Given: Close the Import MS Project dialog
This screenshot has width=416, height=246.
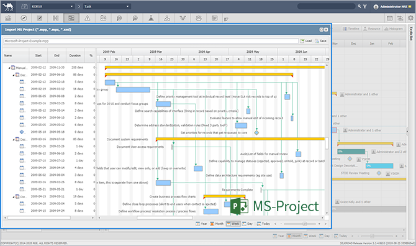Looking at the screenshot, I should [x=326, y=30].
